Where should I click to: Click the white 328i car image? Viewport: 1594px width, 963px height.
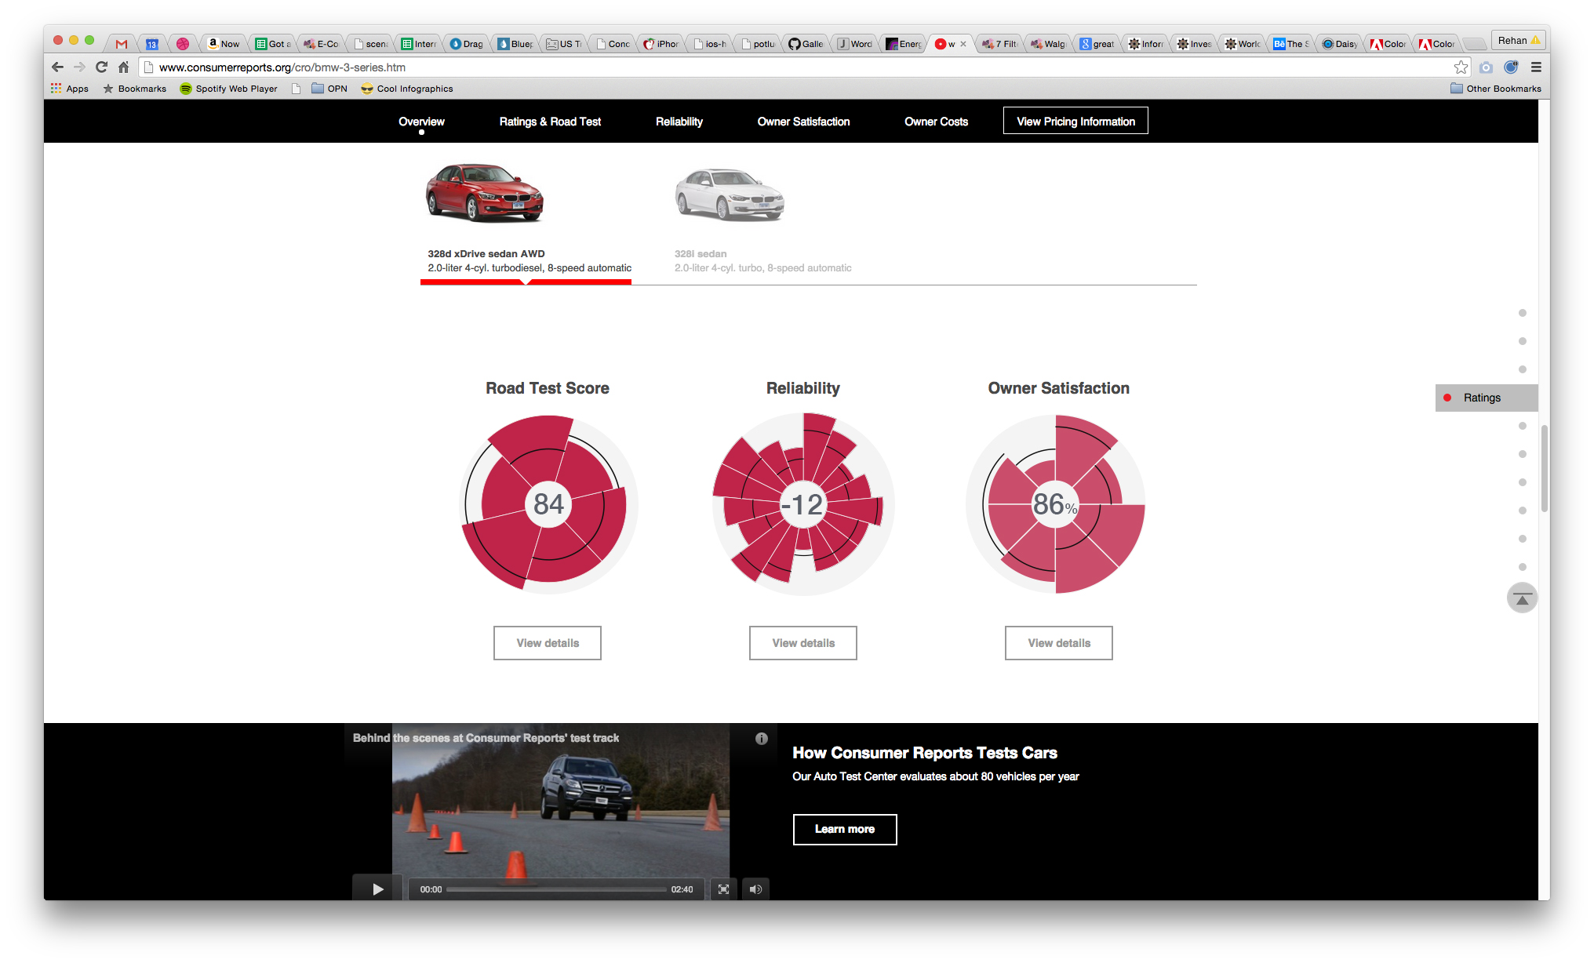click(730, 194)
